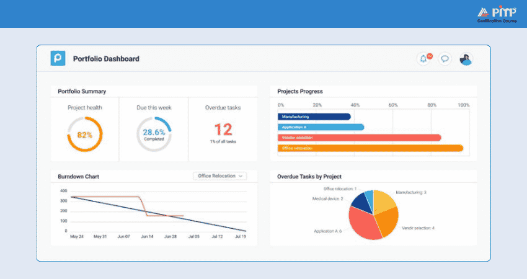Open the Office Relocation burndown dropdown
The width and height of the screenshot is (527, 279).
[x=220, y=176]
